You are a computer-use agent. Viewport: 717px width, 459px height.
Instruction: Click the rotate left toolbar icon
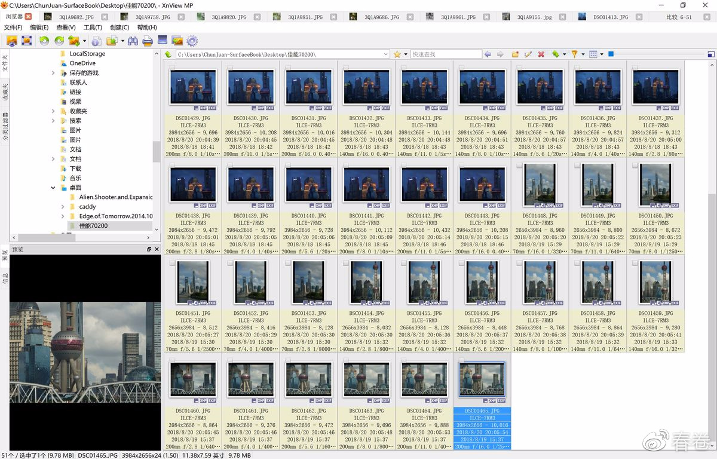[44, 41]
